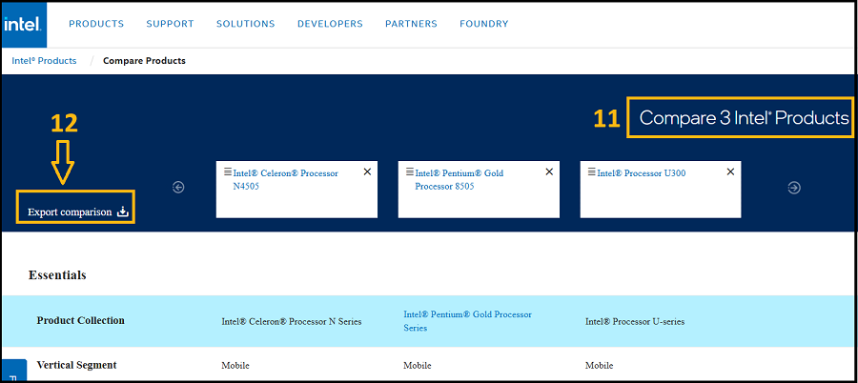
Task: Click Intel Processor U-series cell
Action: tap(635, 322)
